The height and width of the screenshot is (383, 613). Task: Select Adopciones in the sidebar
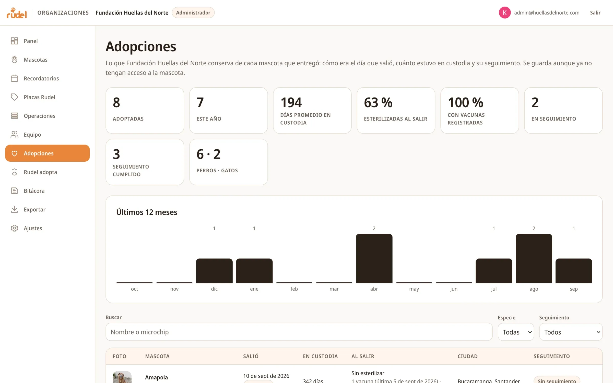[48, 153]
